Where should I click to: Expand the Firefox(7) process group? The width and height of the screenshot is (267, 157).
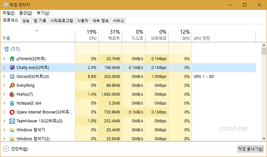tap(4, 94)
